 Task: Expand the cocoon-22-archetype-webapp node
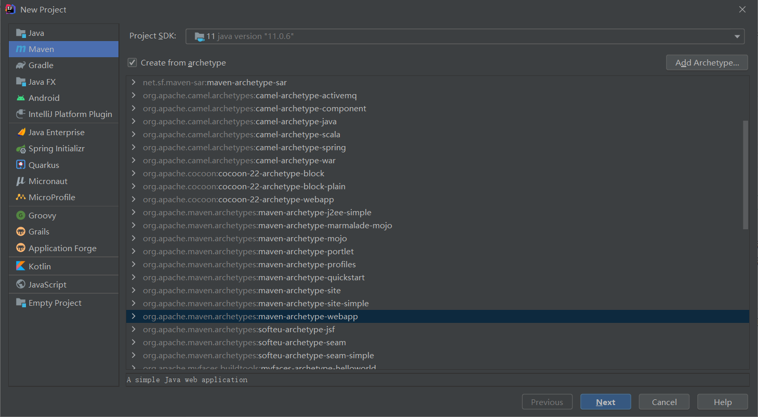coord(134,199)
